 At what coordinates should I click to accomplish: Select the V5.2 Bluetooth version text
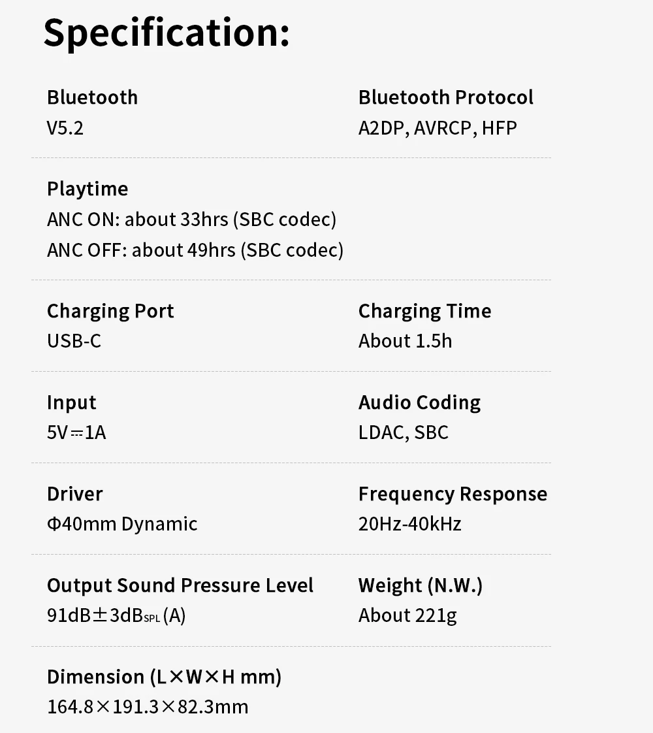(65, 127)
